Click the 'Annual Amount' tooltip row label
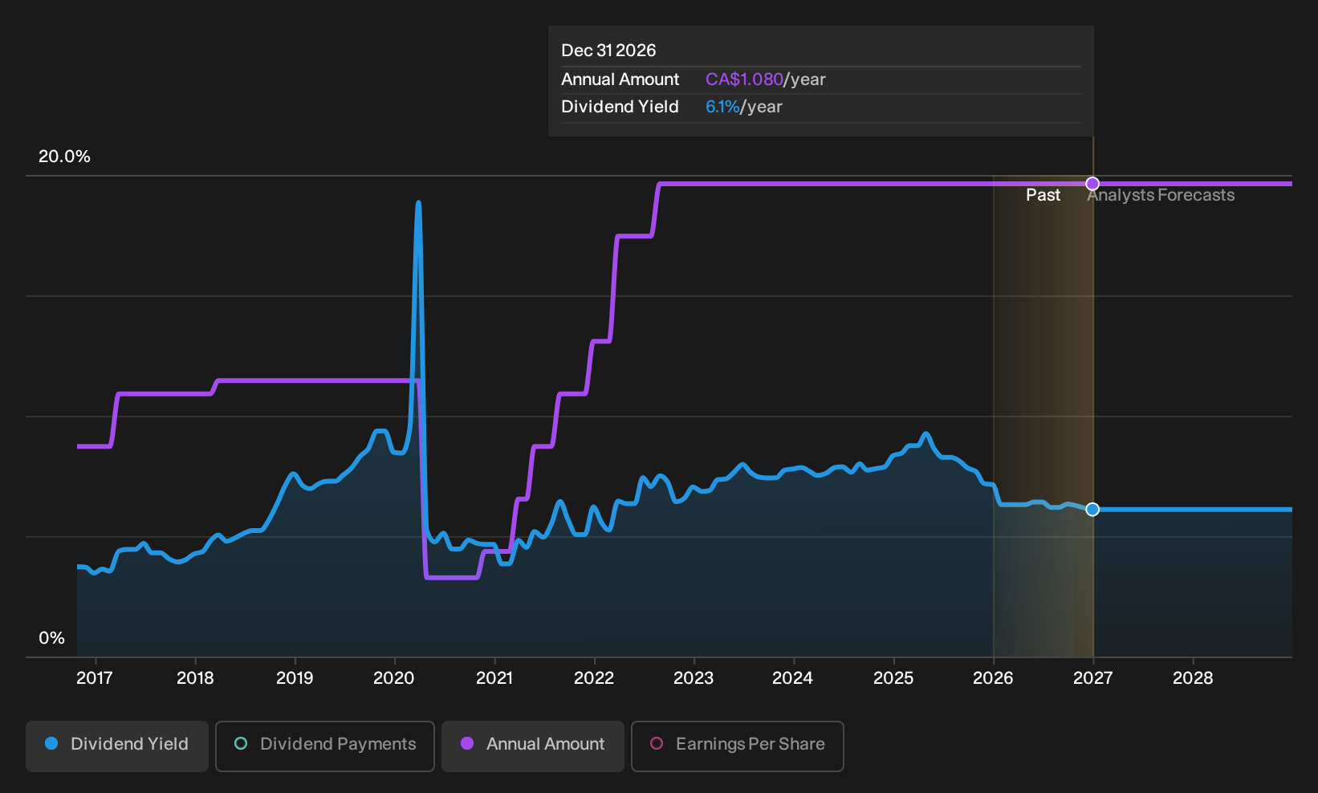Screen dimensions: 1318x793 pyautogui.click(x=620, y=79)
